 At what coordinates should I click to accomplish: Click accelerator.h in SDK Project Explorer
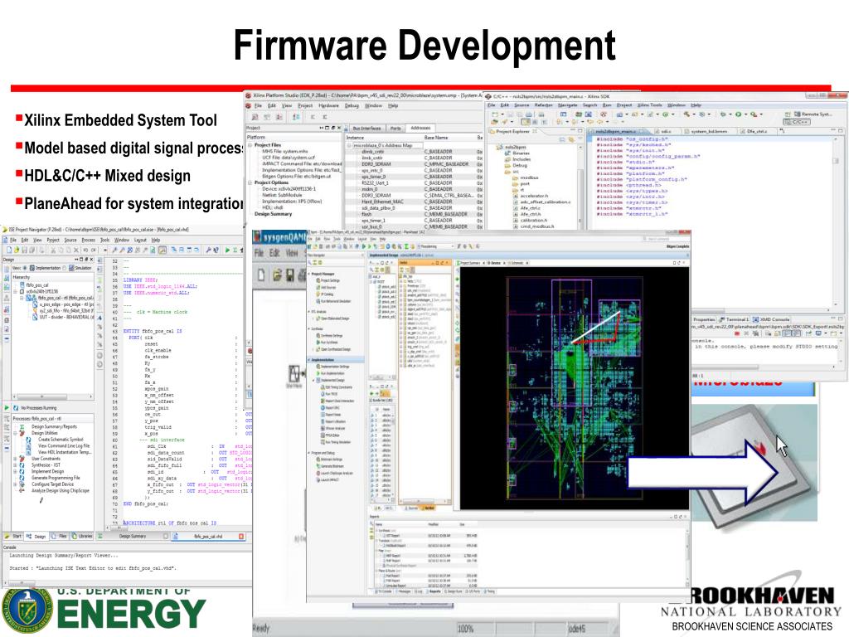534,196
